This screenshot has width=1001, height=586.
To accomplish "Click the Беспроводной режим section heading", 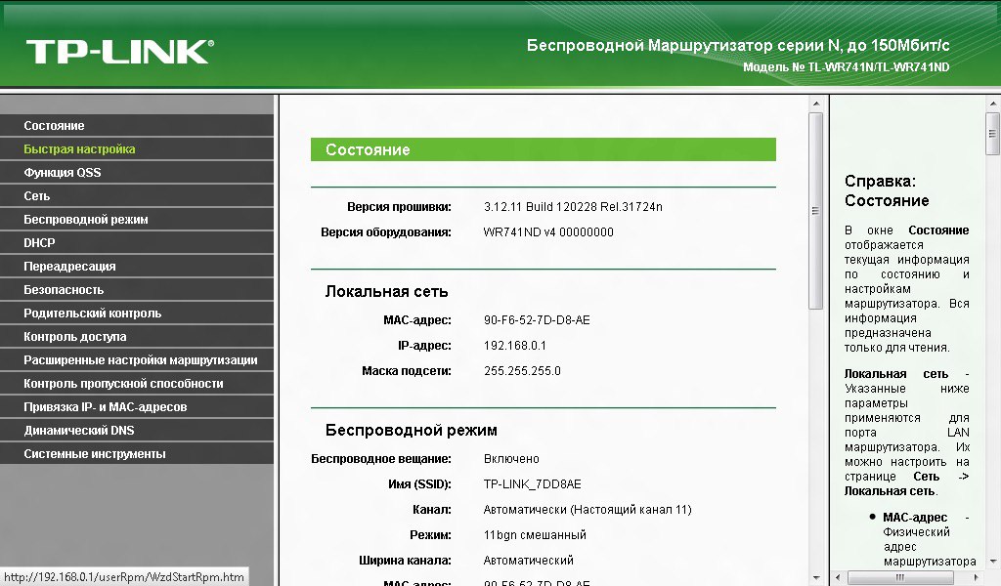I will point(412,431).
